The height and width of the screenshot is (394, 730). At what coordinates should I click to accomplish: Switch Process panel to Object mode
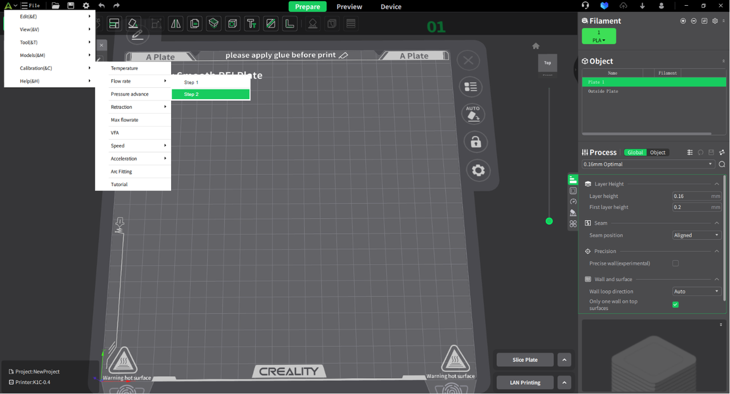pyautogui.click(x=658, y=152)
